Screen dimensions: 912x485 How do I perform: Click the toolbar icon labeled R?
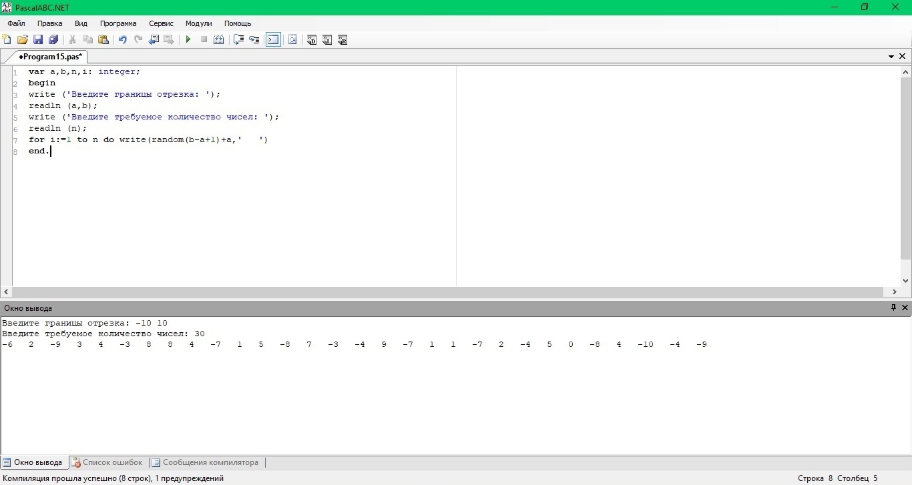coord(343,40)
